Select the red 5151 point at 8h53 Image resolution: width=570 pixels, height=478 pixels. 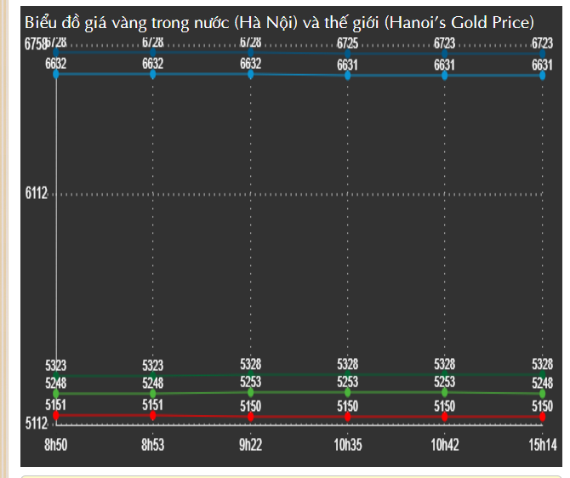153,415
